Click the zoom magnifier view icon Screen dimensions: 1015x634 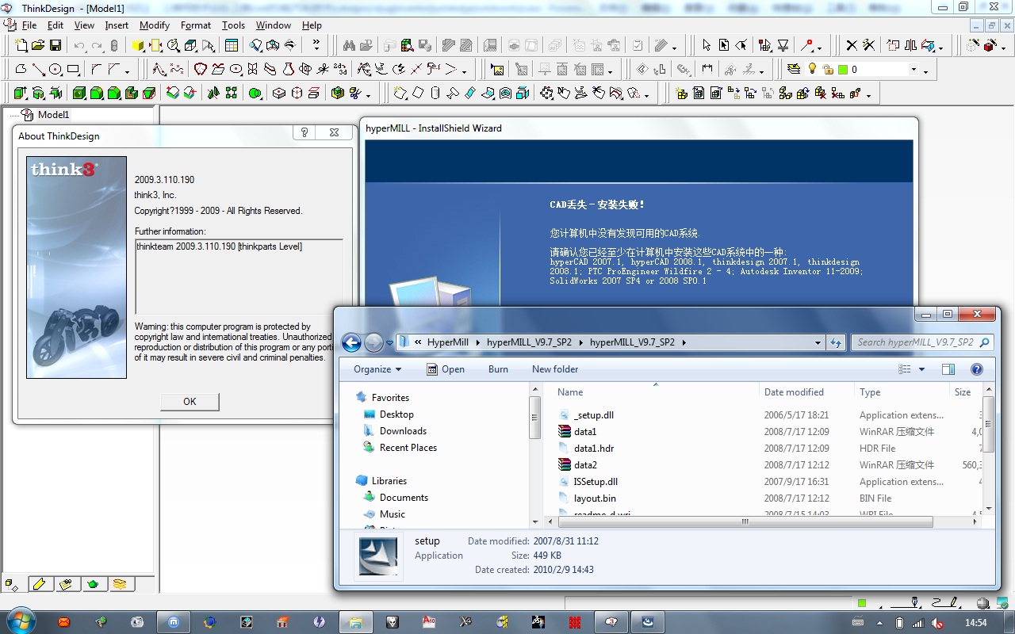(x=173, y=45)
